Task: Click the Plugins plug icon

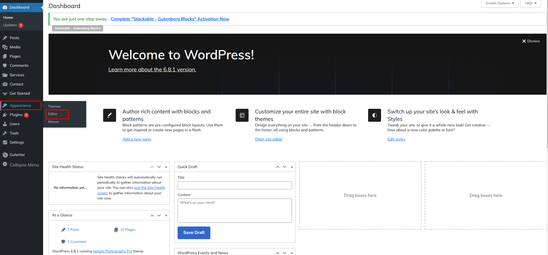Action: [5, 115]
